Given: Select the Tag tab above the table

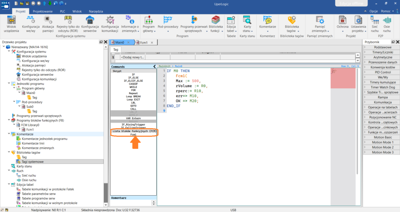Looking at the screenshot, I should (116, 50).
